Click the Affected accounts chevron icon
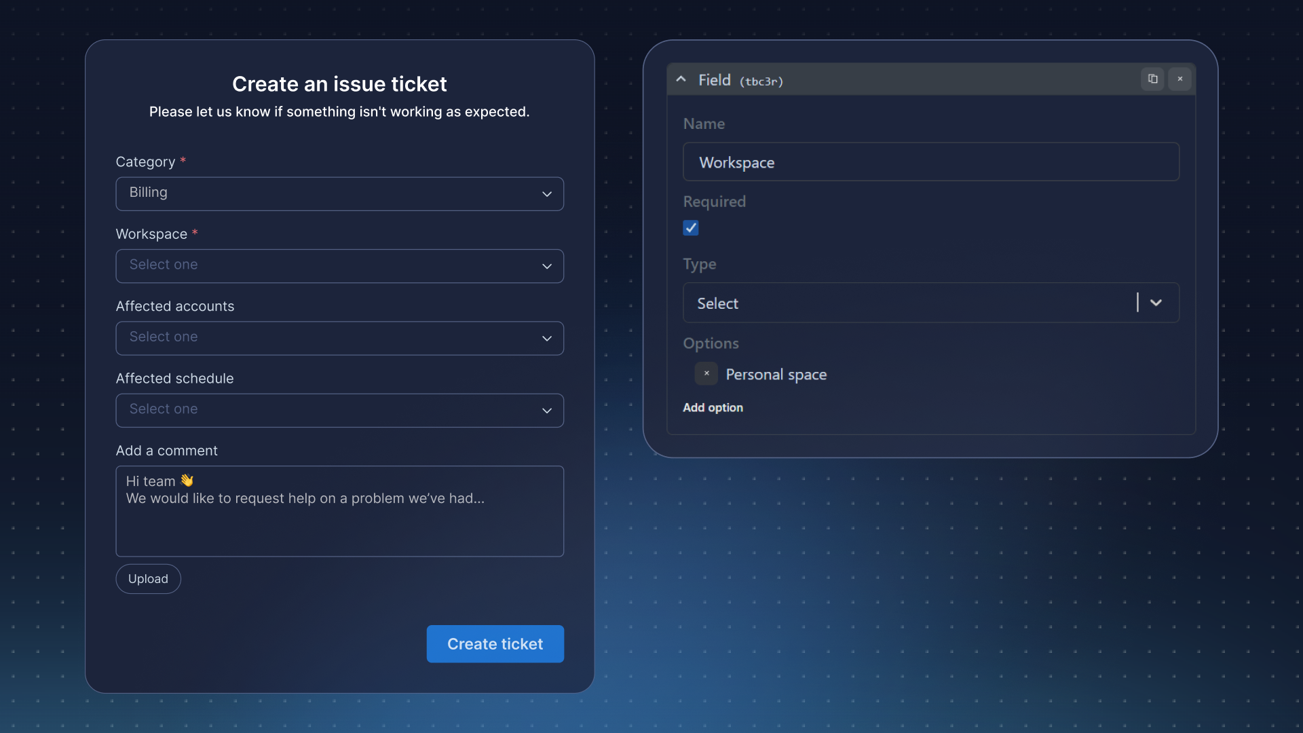Image resolution: width=1303 pixels, height=733 pixels. (546, 338)
